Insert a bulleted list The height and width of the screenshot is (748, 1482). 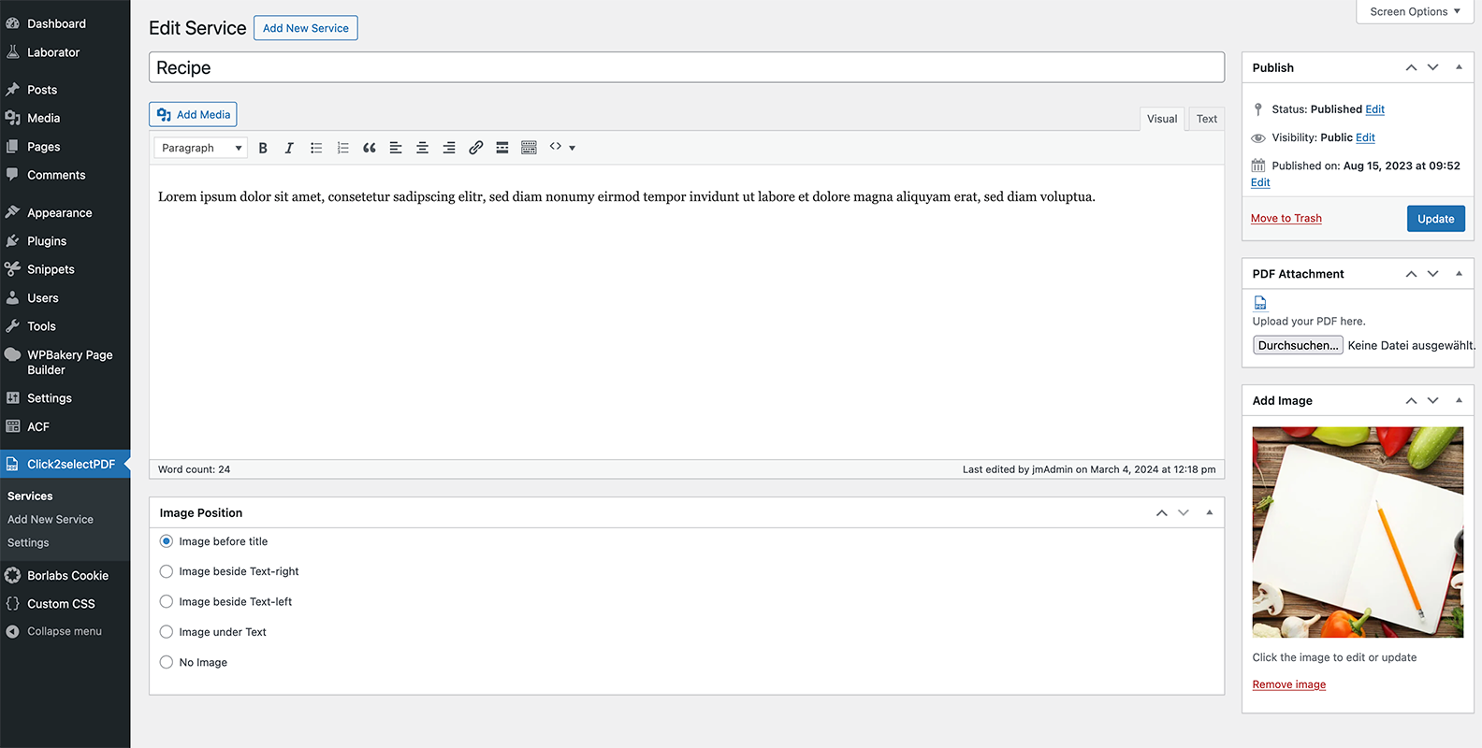[x=316, y=148]
